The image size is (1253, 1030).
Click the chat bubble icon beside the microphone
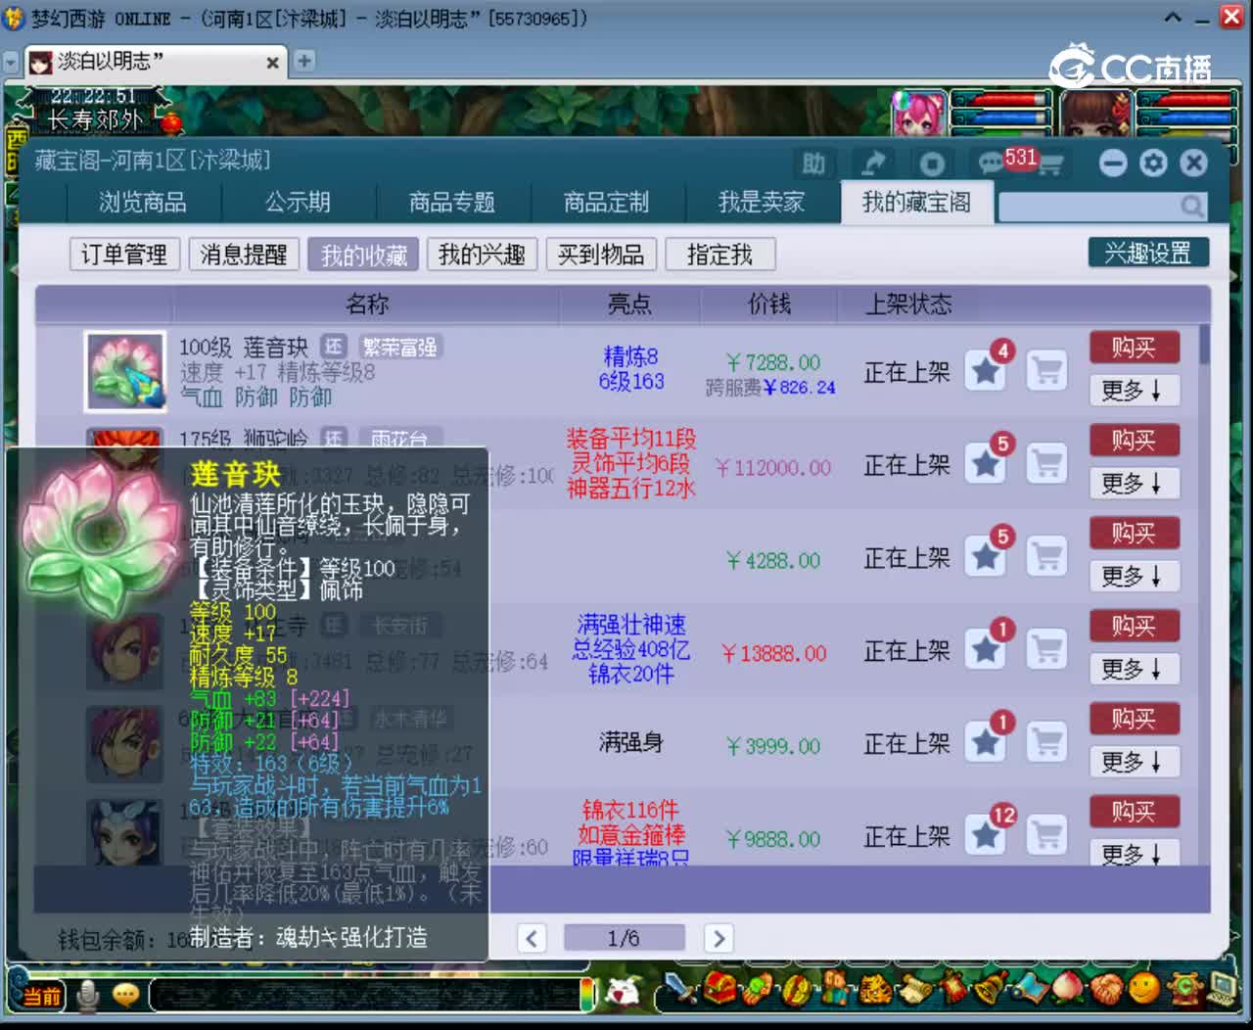[125, 996]
